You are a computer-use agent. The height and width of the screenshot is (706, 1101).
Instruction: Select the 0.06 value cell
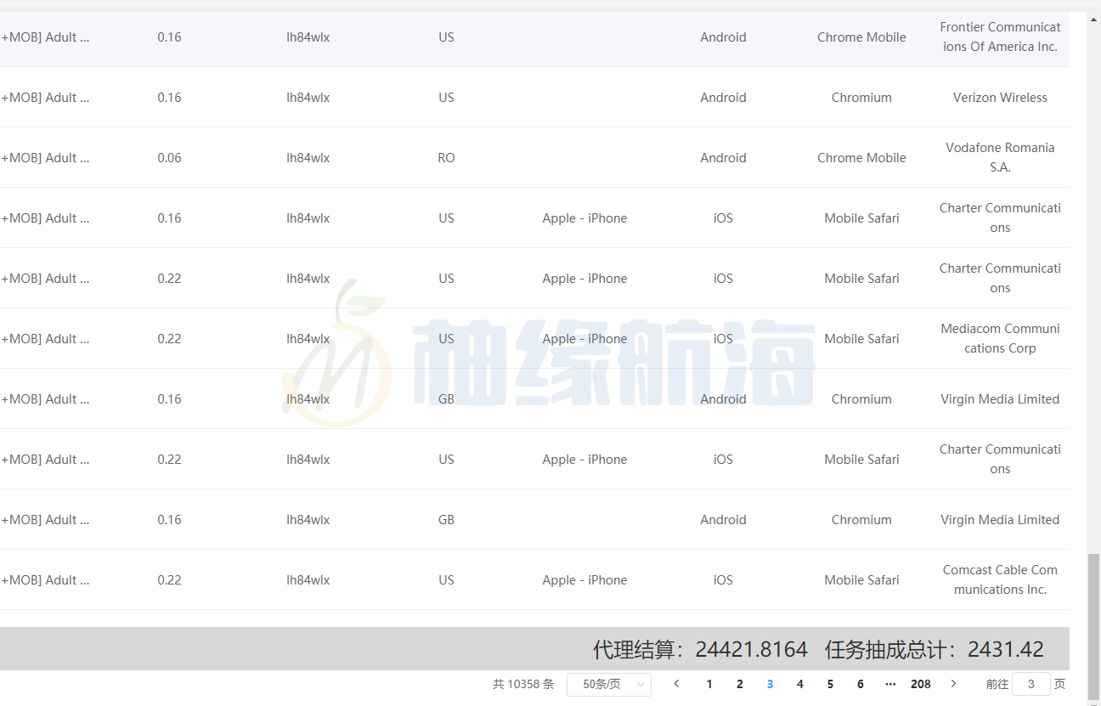point(169,158)
